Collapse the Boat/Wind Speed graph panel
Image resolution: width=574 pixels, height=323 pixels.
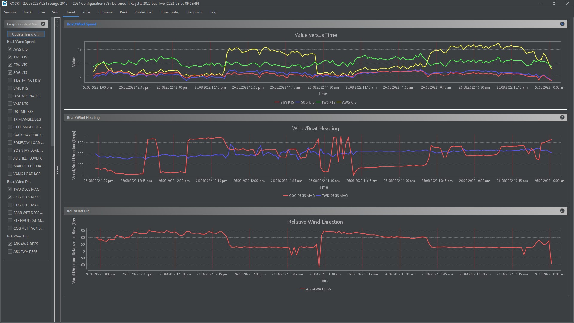pos(562,24)
